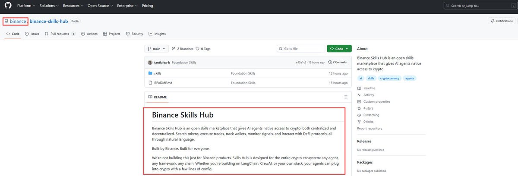The image size is (518, 176).
Task: View the Insights tab
Action: [157, 34]
